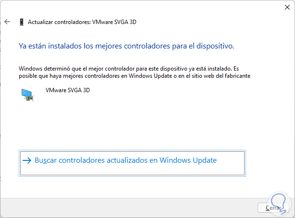Click the blue arrow icon before Buscar controladores

pyautogui.click(x=27, y=160)
